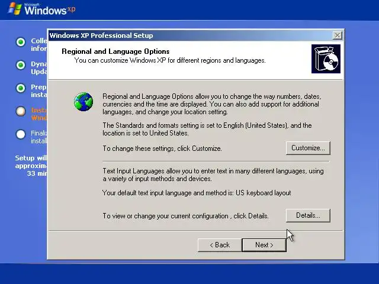Click the 'Standards and formats setting' paragraph
The image size is (379, 284).
point(207,129)
